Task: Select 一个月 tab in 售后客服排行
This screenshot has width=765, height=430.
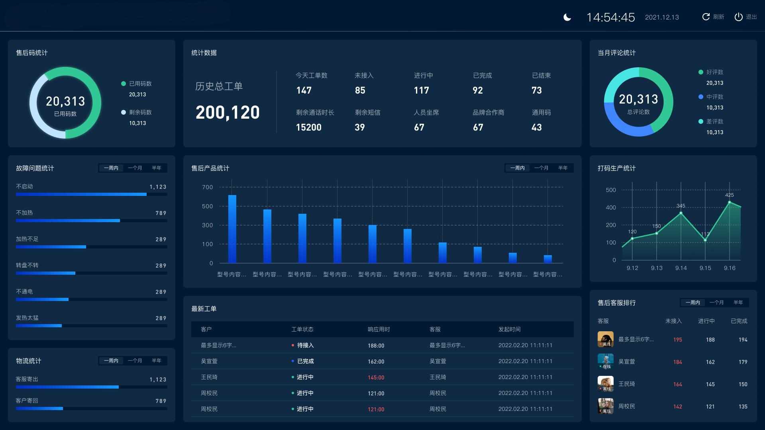Action: (x=716, y=303)
